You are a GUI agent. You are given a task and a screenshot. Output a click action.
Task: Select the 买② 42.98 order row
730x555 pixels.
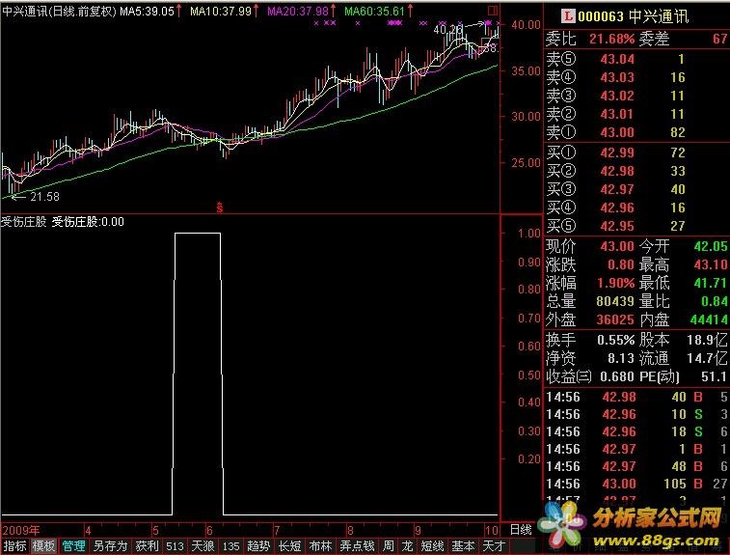635,171
